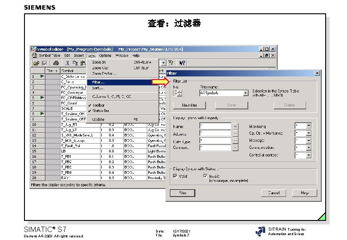This screenshot has height=240, width=347.
Task: Click the Symbol column header
Action: [73, 71]
